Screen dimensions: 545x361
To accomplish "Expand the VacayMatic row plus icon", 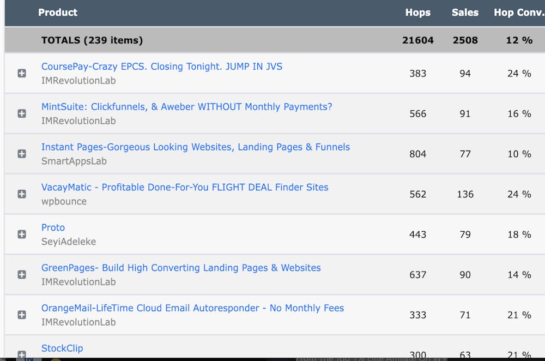I will point(22,194).
